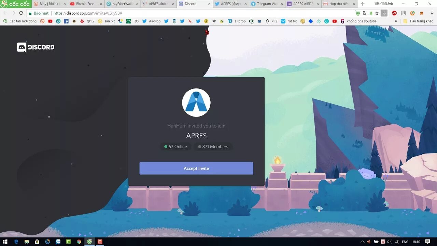This screenshot has width=437, height=246.
Task: Open Các tab mới đóng bookmark
Action: 19,21
